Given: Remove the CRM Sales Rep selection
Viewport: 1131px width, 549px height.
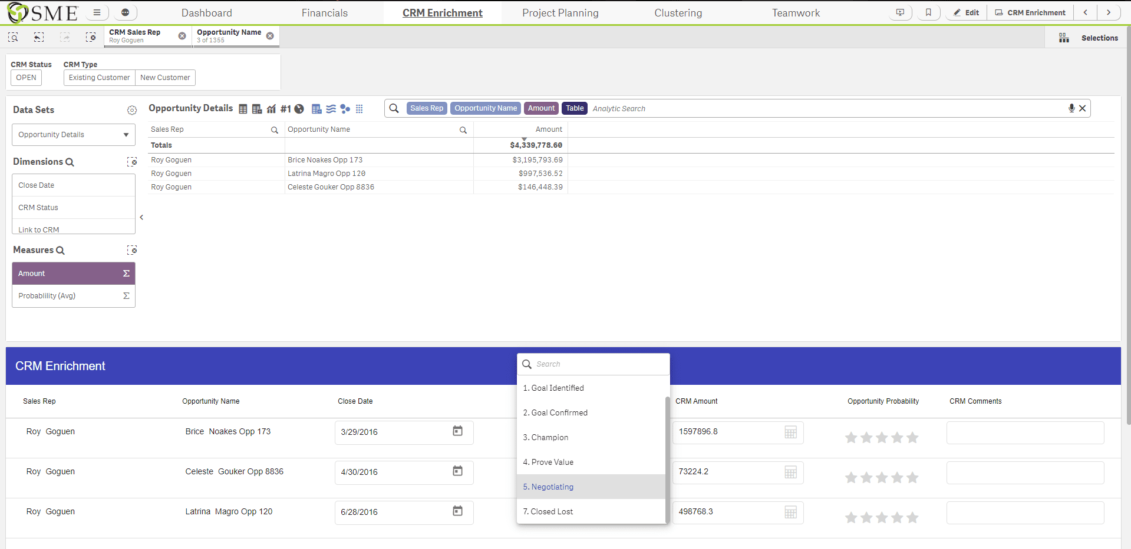Looking at the screenshot, I should [182, 36].
